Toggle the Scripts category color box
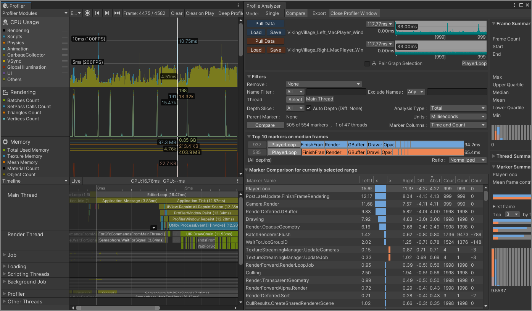This screenshot has height=311, width=532. [x=4, y=37]
